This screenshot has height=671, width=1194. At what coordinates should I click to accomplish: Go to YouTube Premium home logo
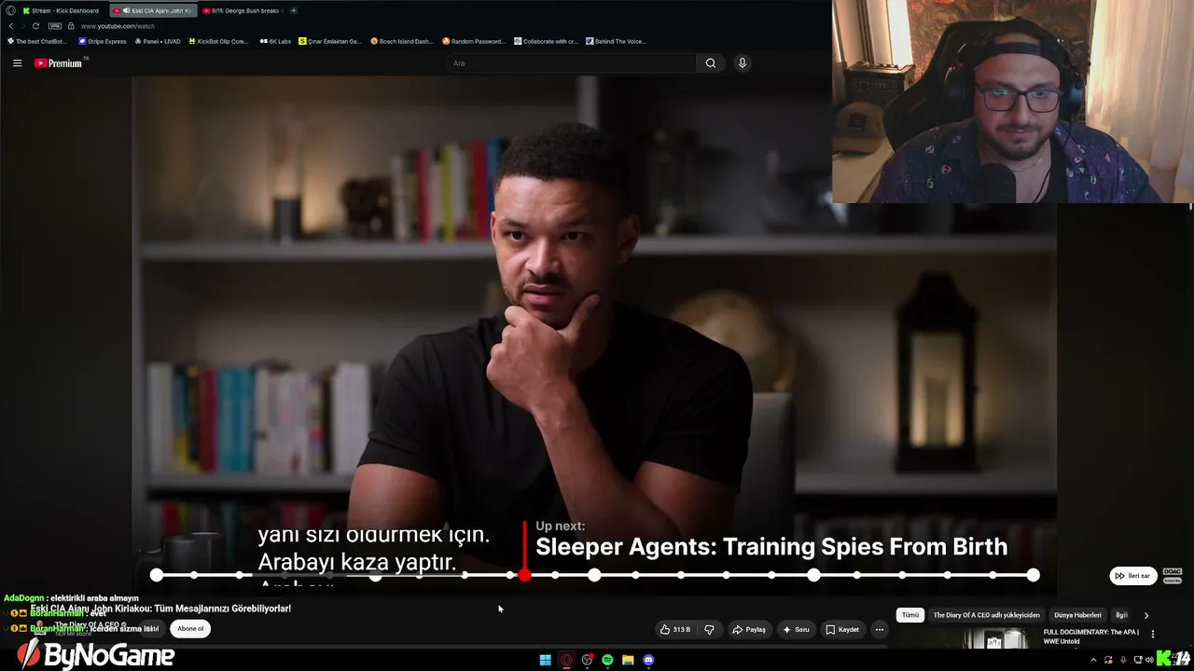[59, 63]
